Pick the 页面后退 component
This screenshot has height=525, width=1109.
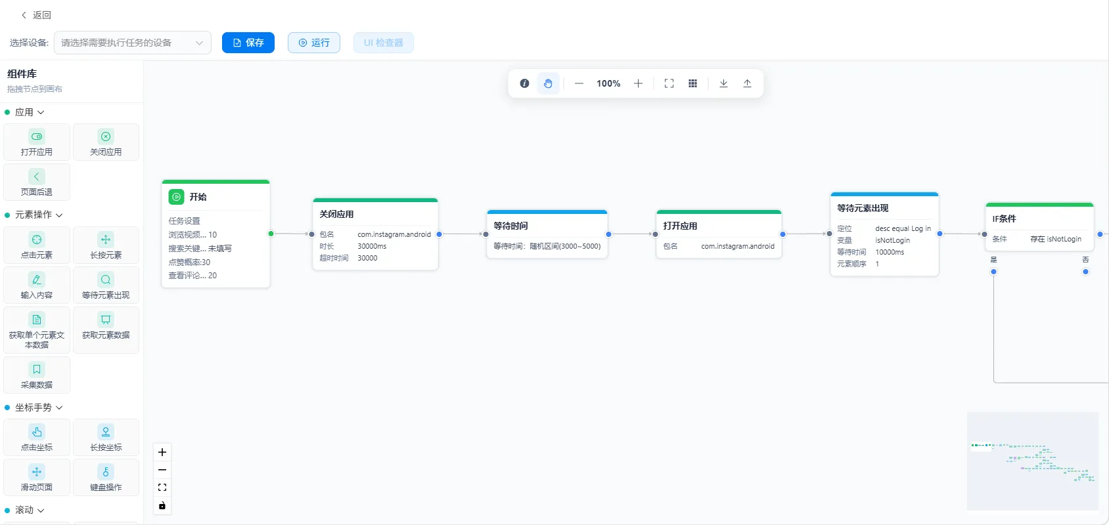click(x=37, y=182)
